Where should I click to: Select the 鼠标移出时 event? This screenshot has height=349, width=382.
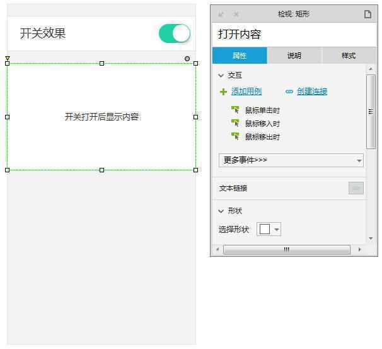point(262,137)
